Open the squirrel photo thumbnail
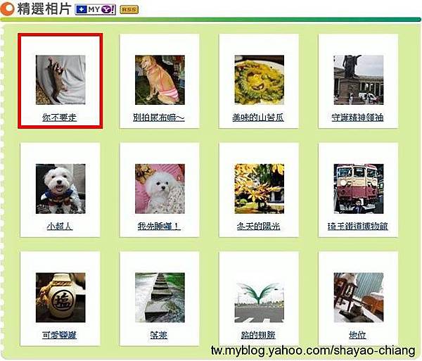Image resolution: width=422 pixels, height=361 pixels. tap(60, 80)
